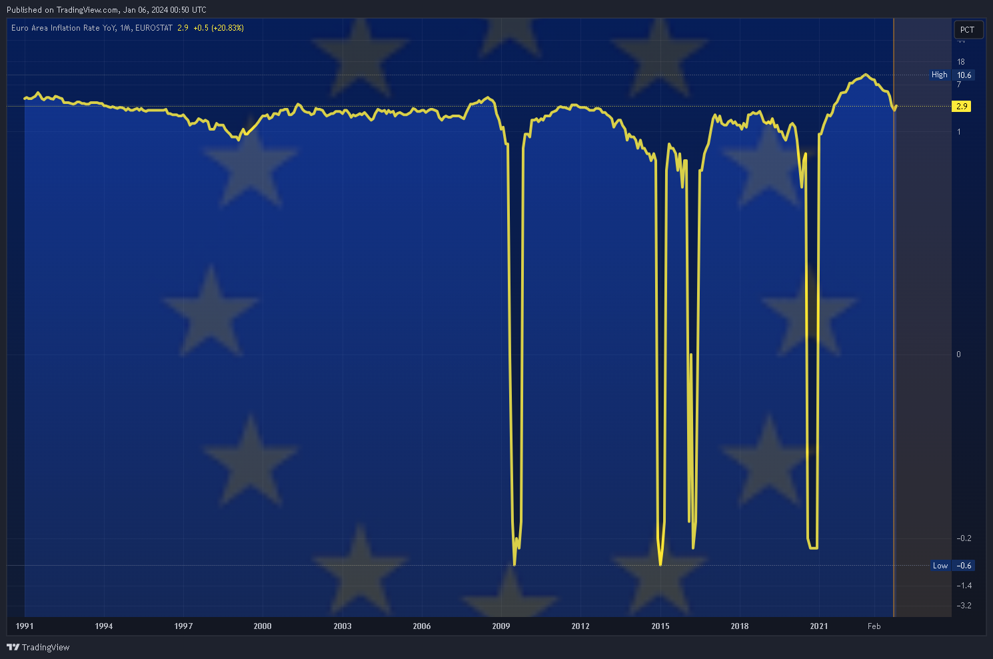The image size is (993, 659).
Task: Click the TradingView brand name text
Action: tap(45, 647)
